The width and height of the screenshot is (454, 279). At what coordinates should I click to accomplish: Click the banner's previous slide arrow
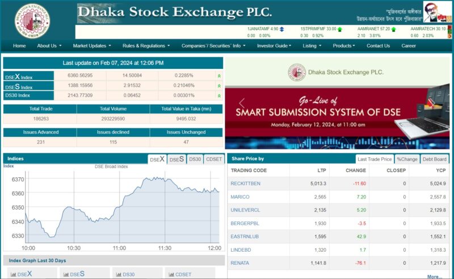tap(241, 103)
